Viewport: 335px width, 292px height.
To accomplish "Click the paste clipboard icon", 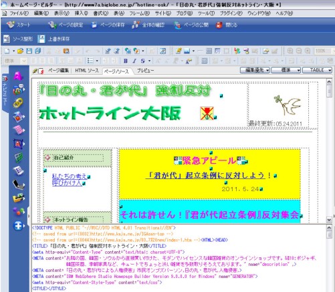I will [x=66, y=51].
